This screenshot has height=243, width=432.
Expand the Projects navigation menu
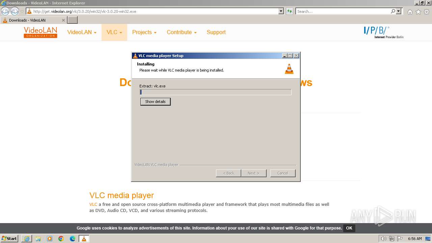point(144,32)
